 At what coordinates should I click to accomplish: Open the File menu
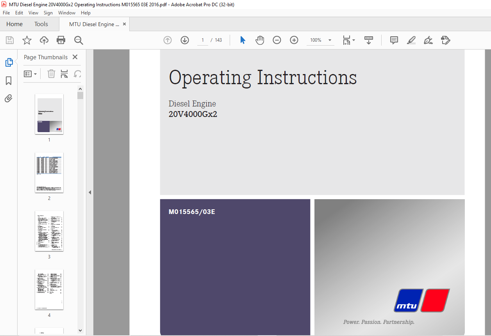pyautogui.click(x=6, y=13)
